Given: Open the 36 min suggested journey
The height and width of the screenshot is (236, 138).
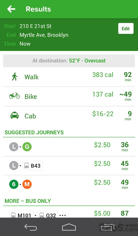Looking at the screenshot, I should (x=69, y=147).
